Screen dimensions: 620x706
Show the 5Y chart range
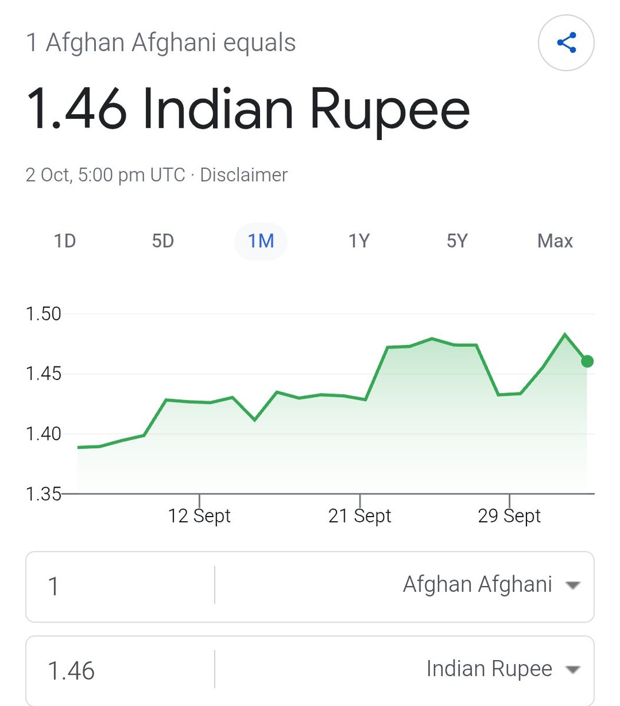(457, 241)
